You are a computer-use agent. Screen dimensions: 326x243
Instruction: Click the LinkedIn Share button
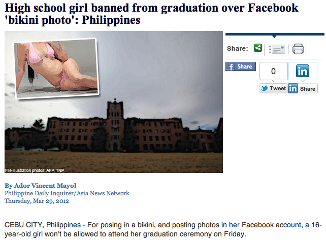point(303,88)
